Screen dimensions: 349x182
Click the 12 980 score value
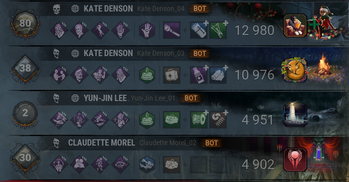coord(255,30)
